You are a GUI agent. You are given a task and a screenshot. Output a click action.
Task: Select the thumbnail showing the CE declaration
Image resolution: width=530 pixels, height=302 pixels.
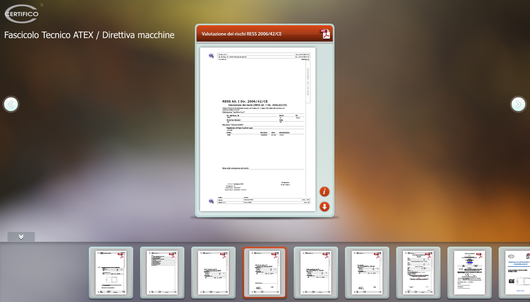point(469,273)
